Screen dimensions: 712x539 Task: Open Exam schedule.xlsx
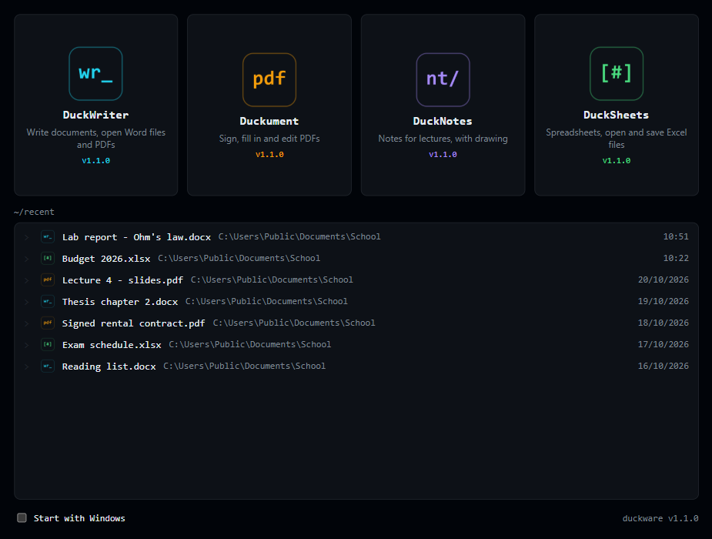tap(112, 345)
